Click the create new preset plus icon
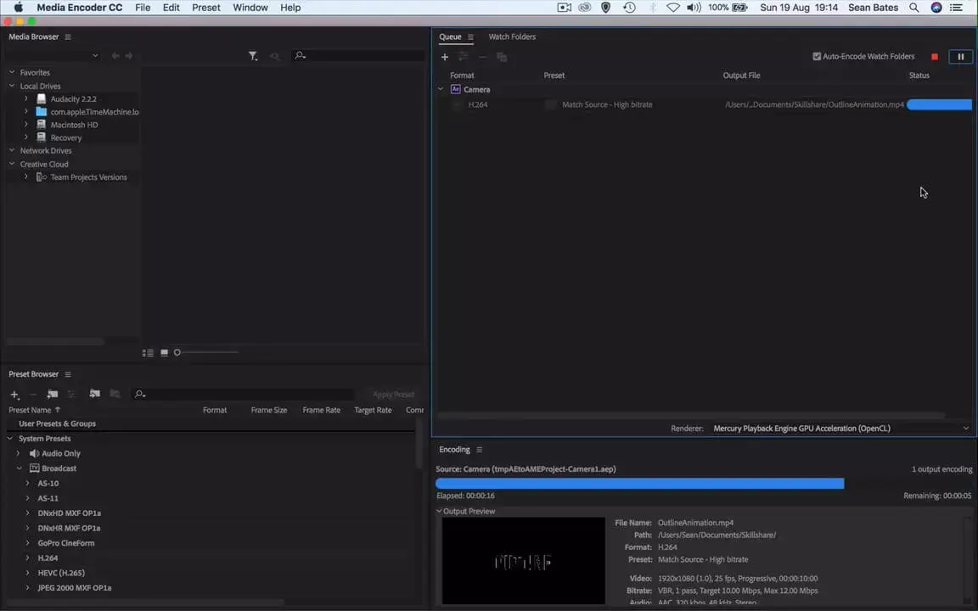Image resolution: width=978 pixels, height=611 pixels. point(15,395)
